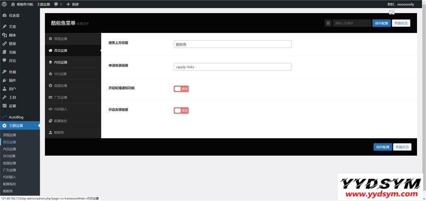Click the 外观 appearance icon
The width and height of the screenshot is (426, 201).
pos(4,72)
